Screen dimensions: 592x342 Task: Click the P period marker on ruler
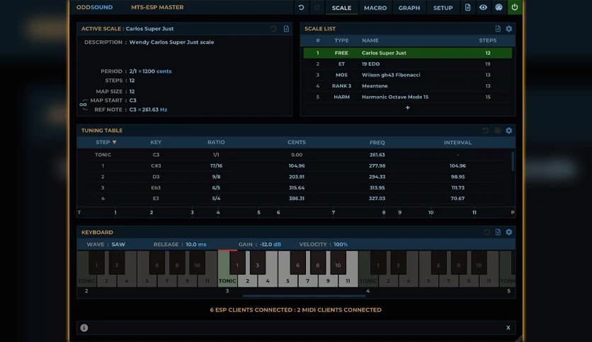(x=513, y=213)
